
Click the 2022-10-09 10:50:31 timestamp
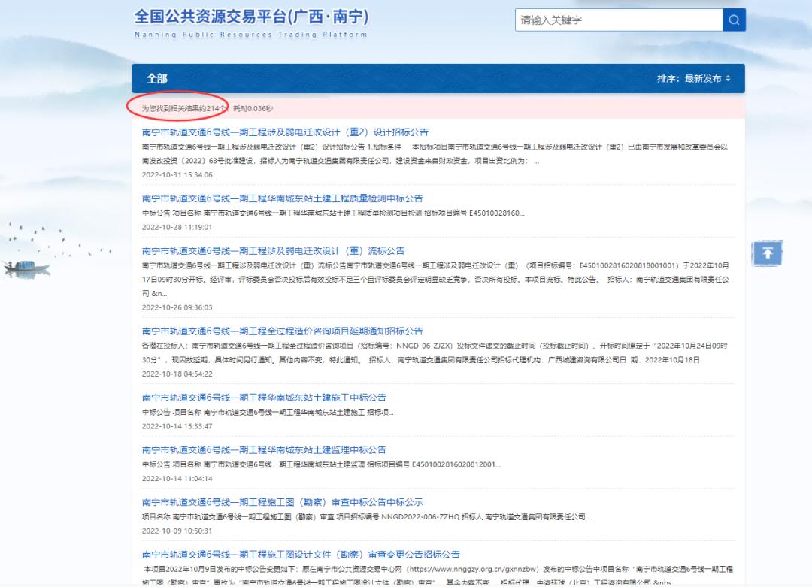pyautogui.click(x=177, y=531)
